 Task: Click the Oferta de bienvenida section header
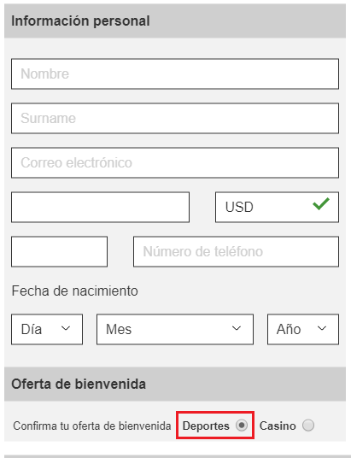175,384
